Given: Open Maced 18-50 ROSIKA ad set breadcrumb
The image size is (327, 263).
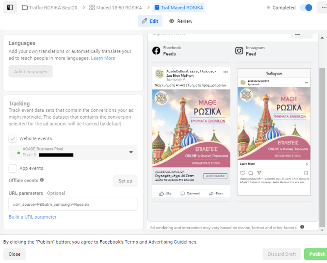Looking at the screenshot, I should [x=116, y=7].
